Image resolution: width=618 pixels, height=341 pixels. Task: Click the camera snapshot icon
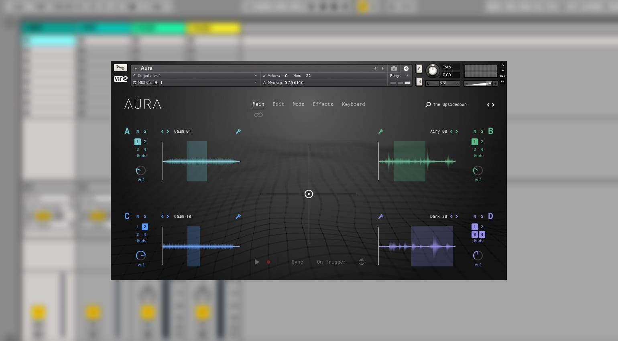pyautogui.click(x=394, y=69)
